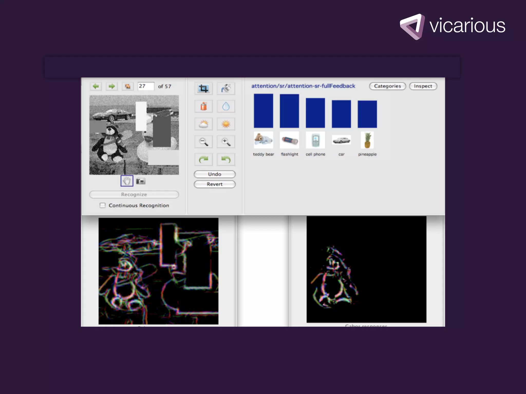
Task: Click the blue bar above pineapple
Action: (367, 114)
